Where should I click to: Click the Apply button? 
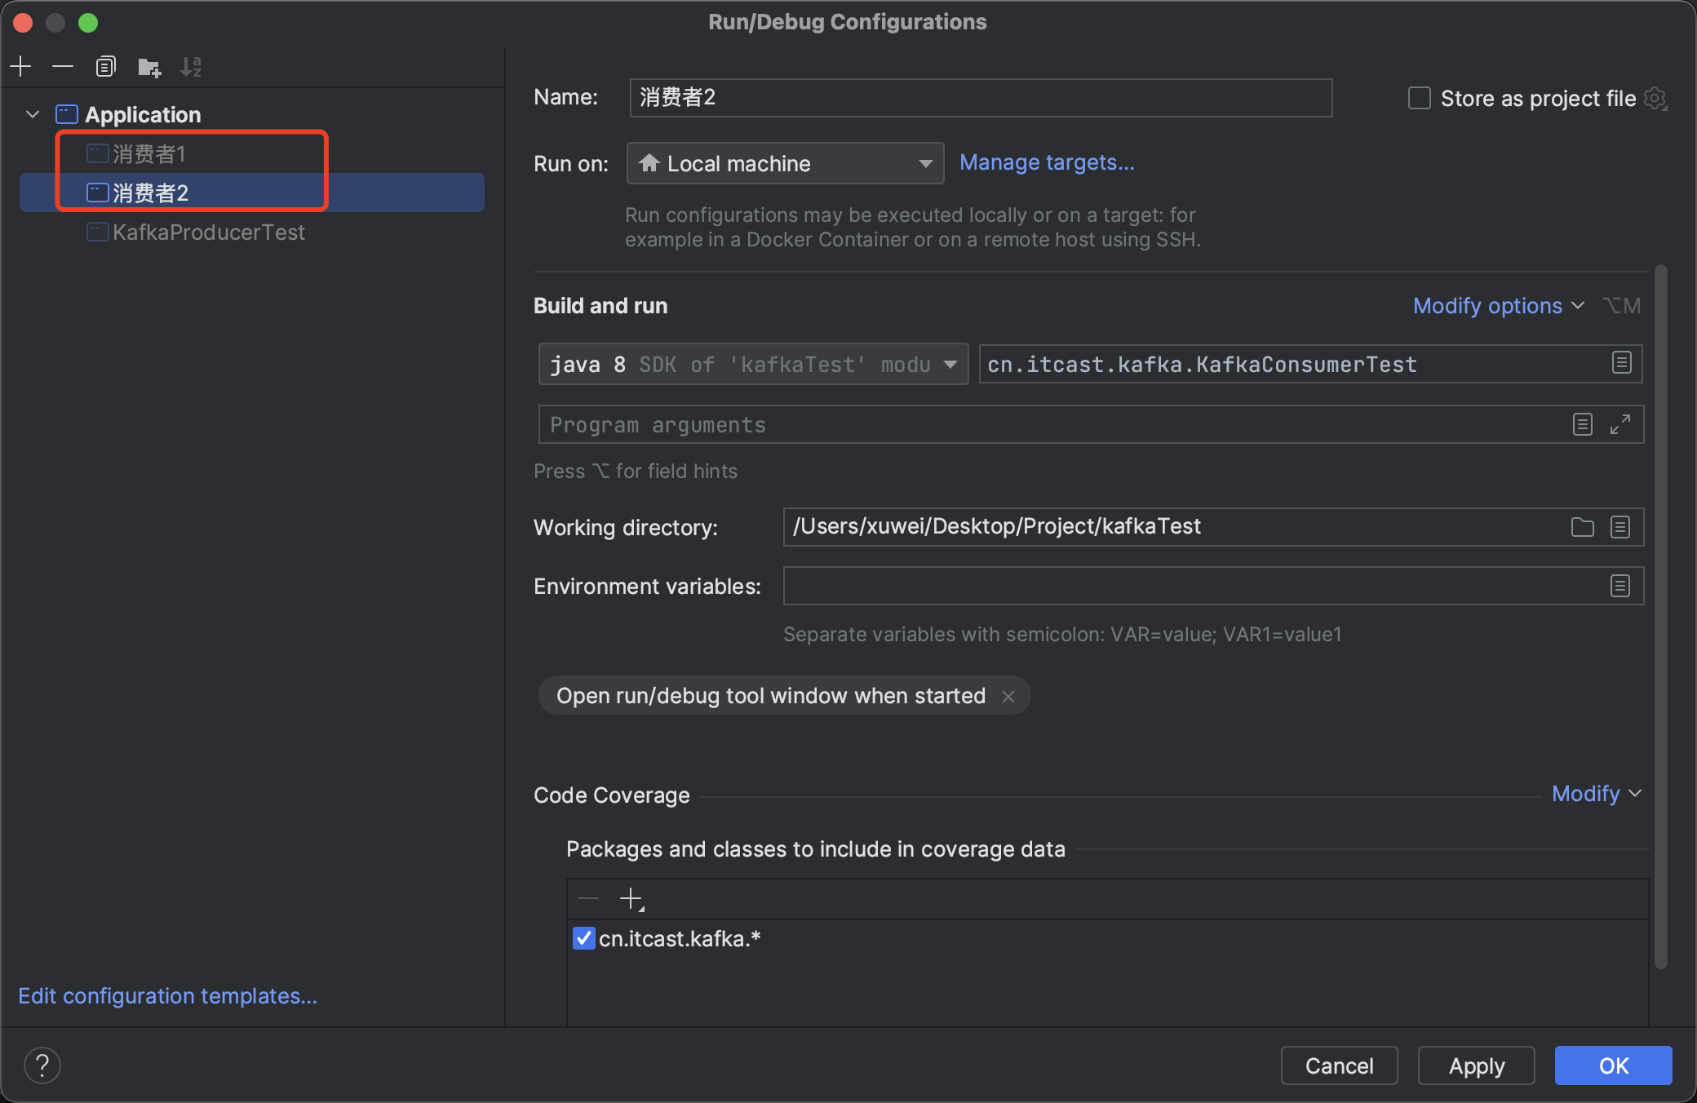click(x=1476, y=1065)
